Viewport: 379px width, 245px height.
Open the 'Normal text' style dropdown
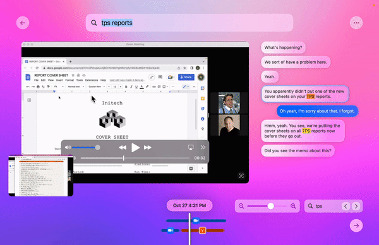point(76,87)
